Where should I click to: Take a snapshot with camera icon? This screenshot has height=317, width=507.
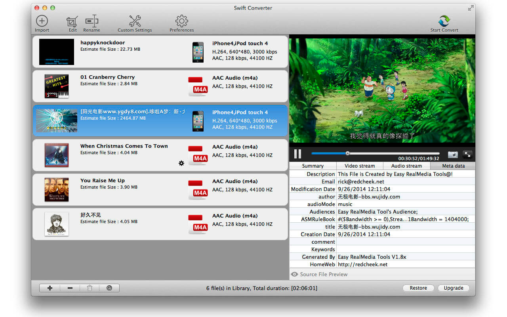(453, 155)
